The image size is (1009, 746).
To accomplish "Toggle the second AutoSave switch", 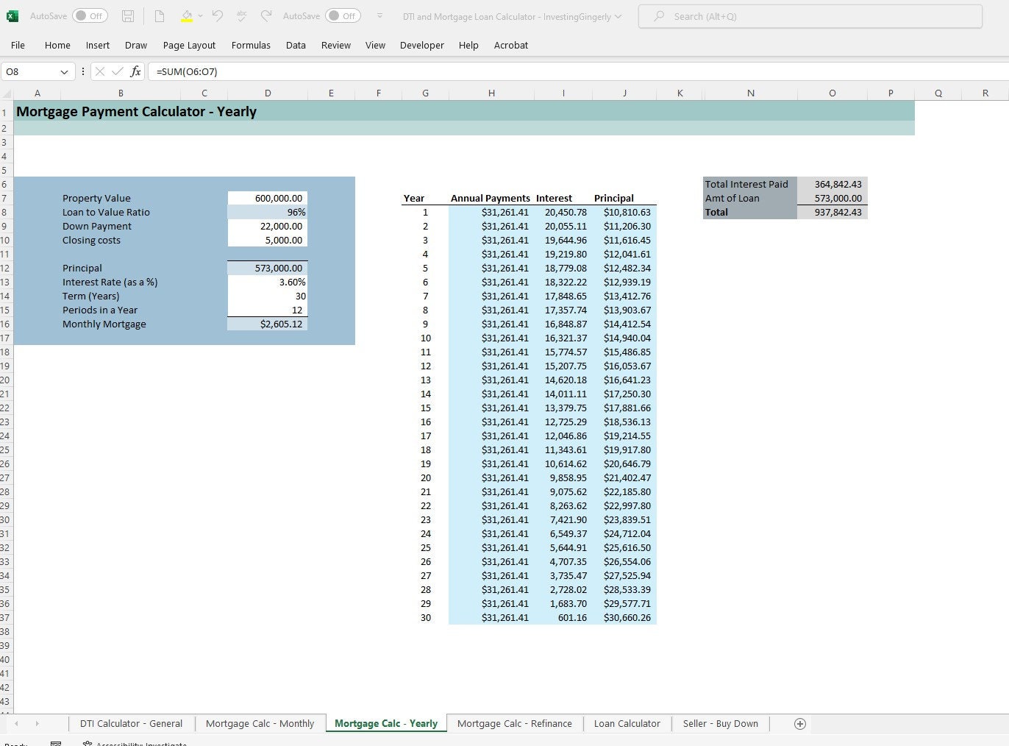I will tap(343, 15).
